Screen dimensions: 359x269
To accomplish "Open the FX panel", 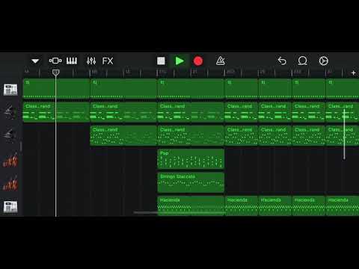I will tap(108, 61).
